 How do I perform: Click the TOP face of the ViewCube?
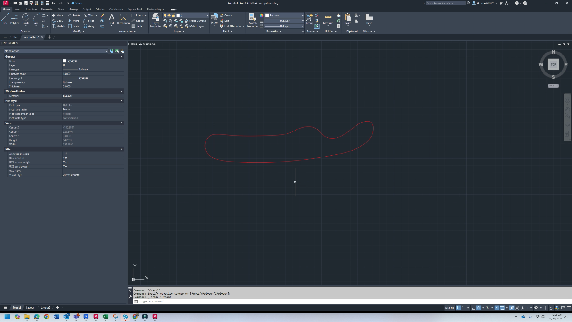tap(553, 64)
